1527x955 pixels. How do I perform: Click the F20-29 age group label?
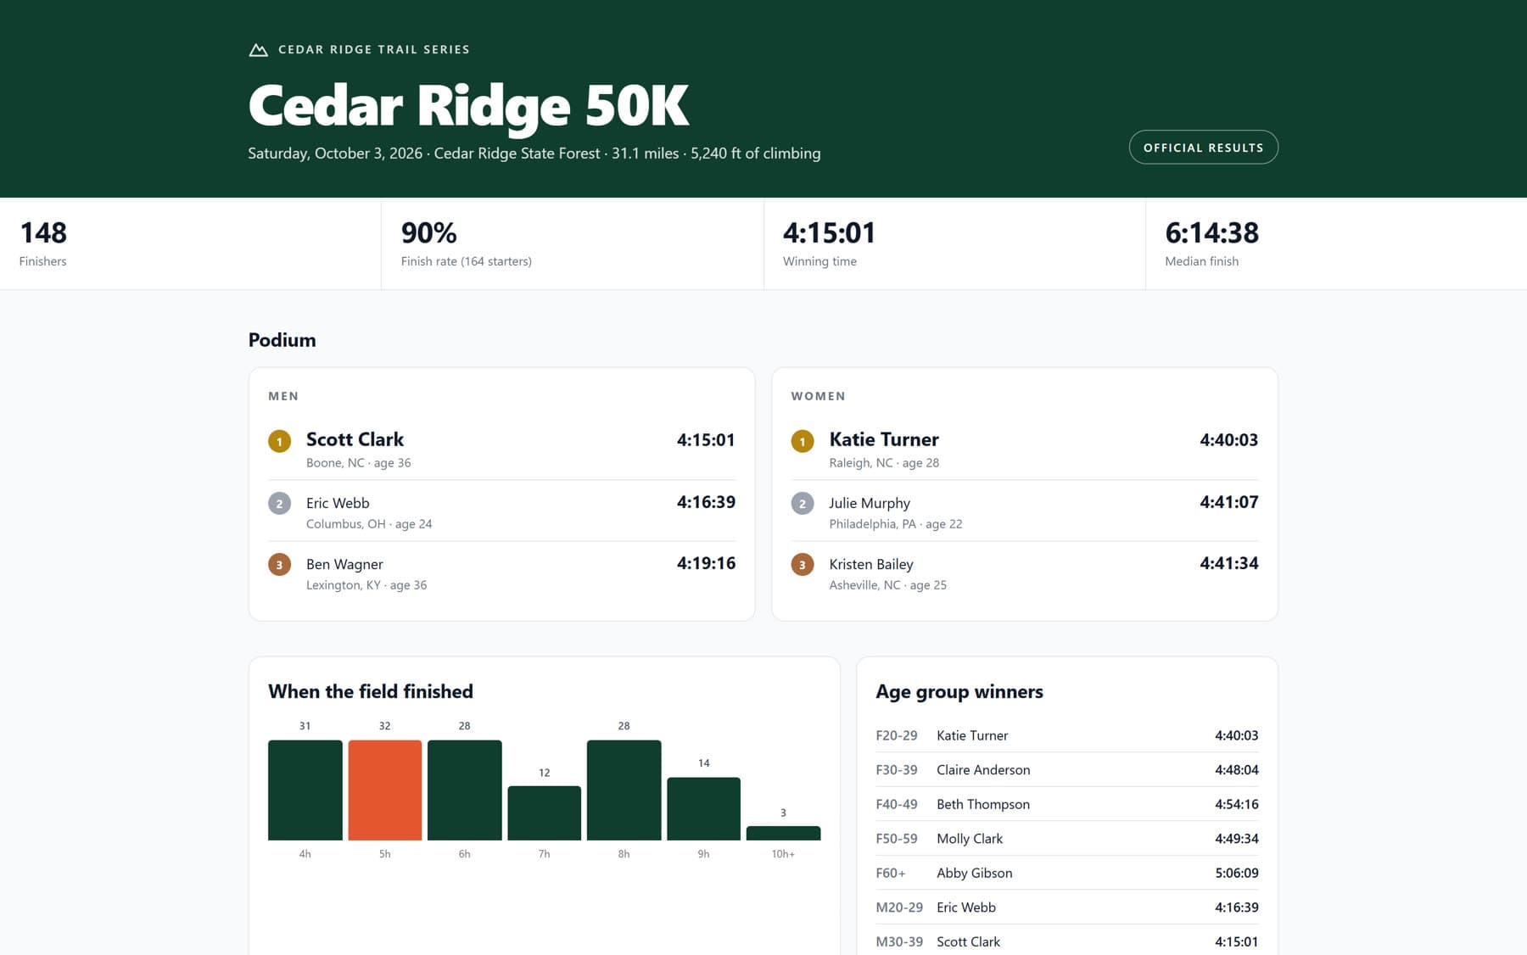pos(897,735)
